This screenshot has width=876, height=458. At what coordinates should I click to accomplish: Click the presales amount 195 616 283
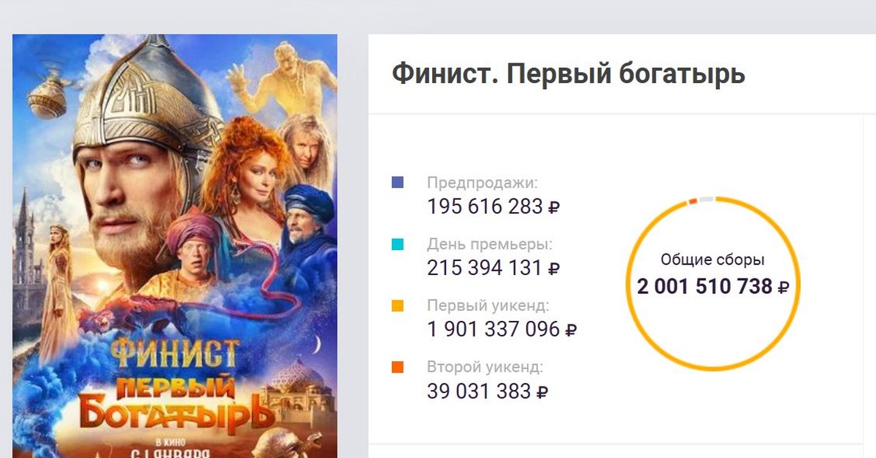[485, 207]
